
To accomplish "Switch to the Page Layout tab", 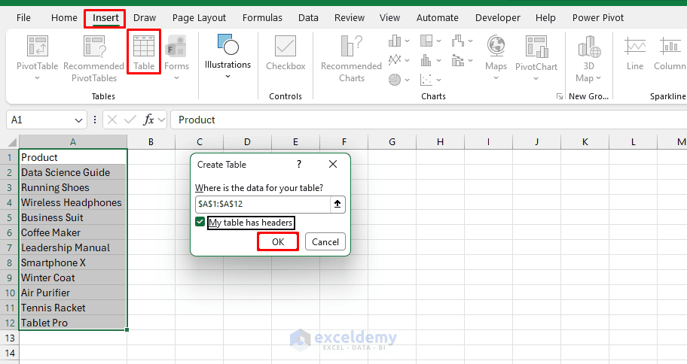I will point(199,18).
